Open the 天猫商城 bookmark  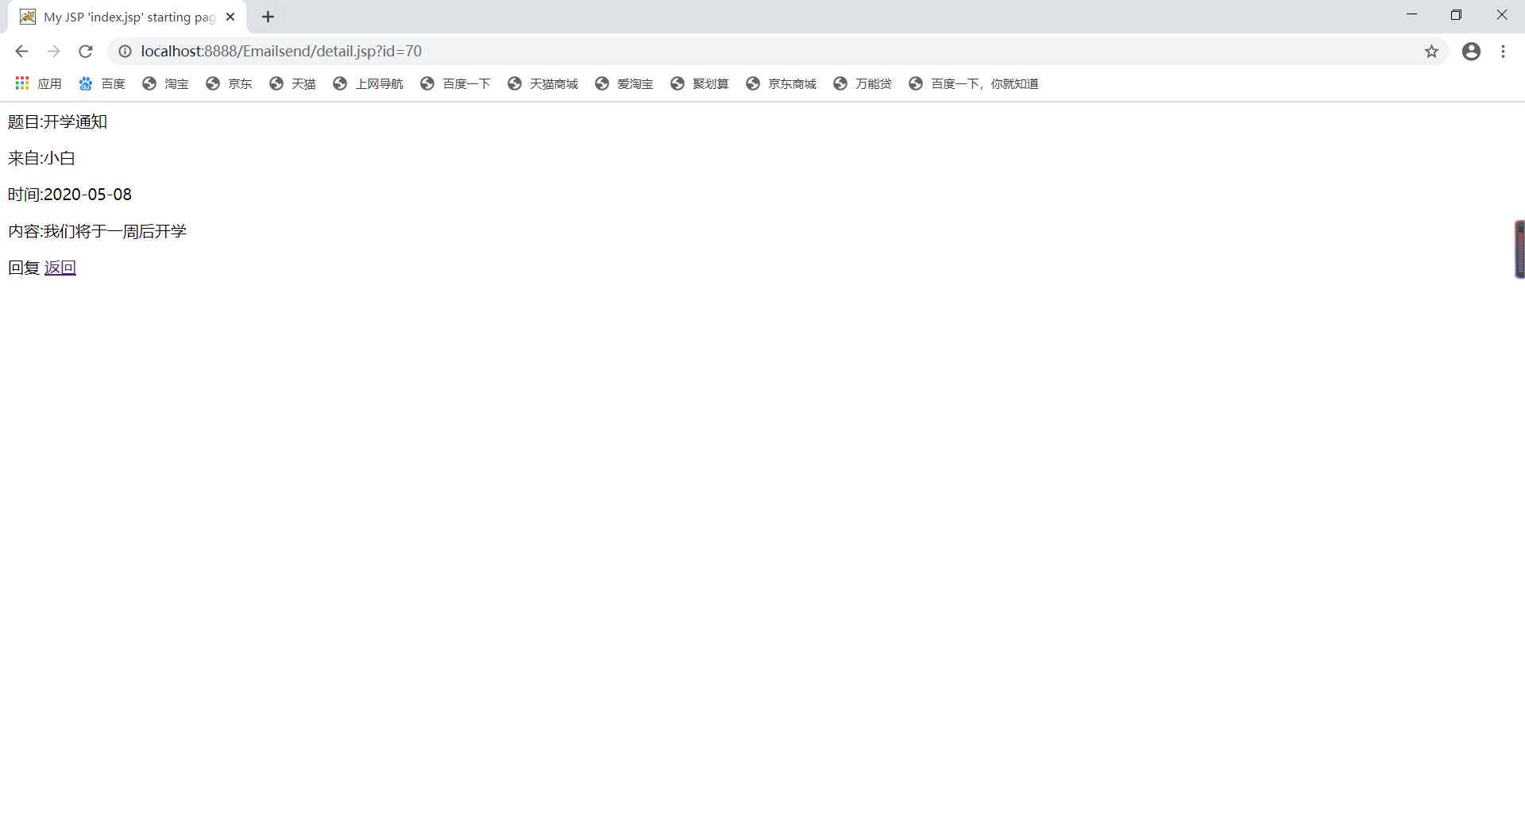click(542, 83)
